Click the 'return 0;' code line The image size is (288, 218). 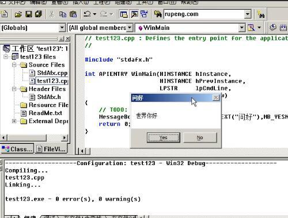coord(115,124)
